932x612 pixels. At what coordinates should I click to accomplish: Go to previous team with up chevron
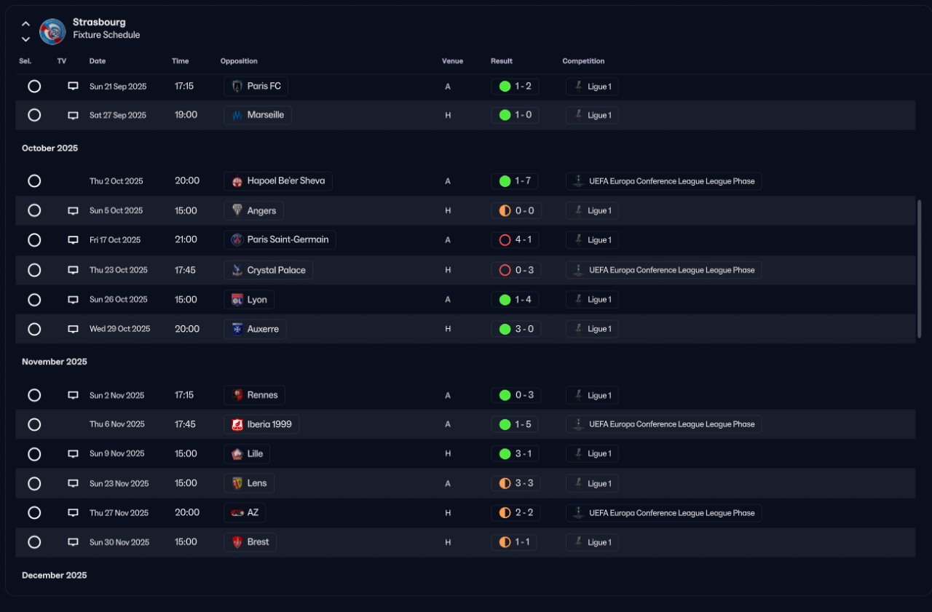[25, 23]
